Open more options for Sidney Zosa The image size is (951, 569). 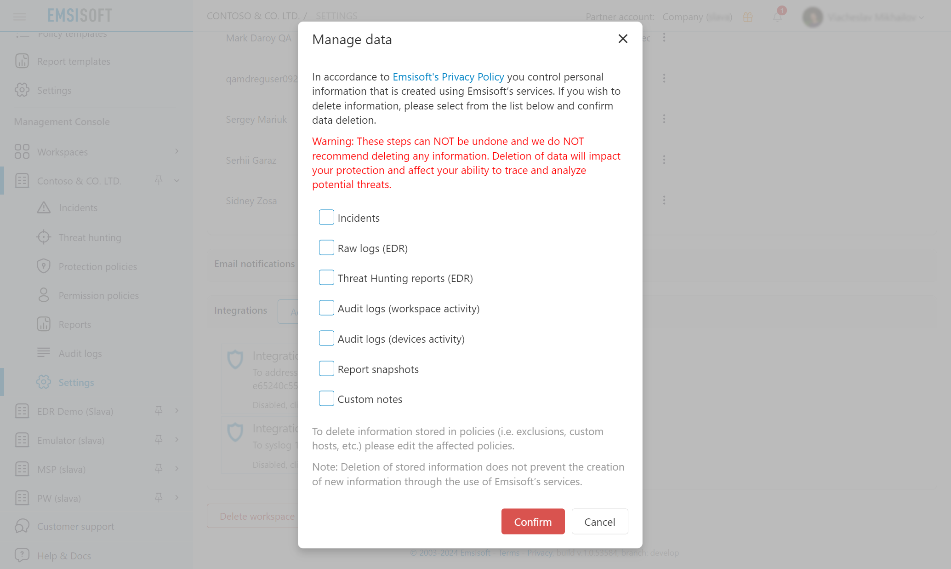[664, 201]
